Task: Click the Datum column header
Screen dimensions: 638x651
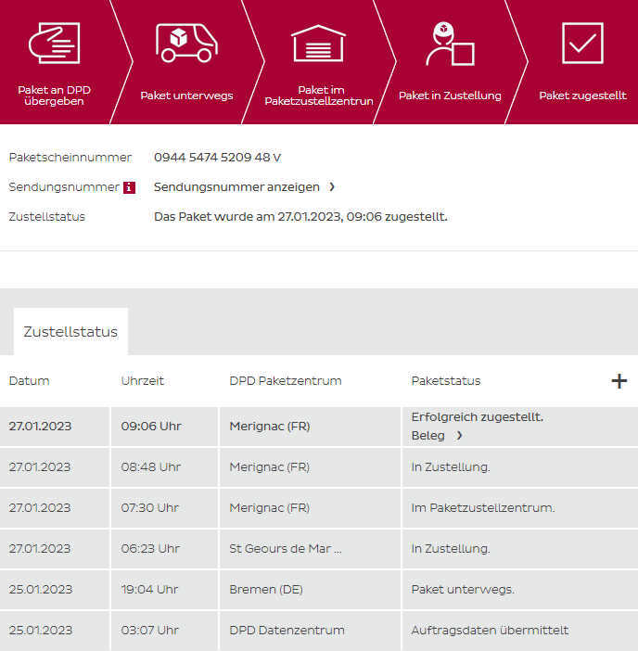Action: 30,381
